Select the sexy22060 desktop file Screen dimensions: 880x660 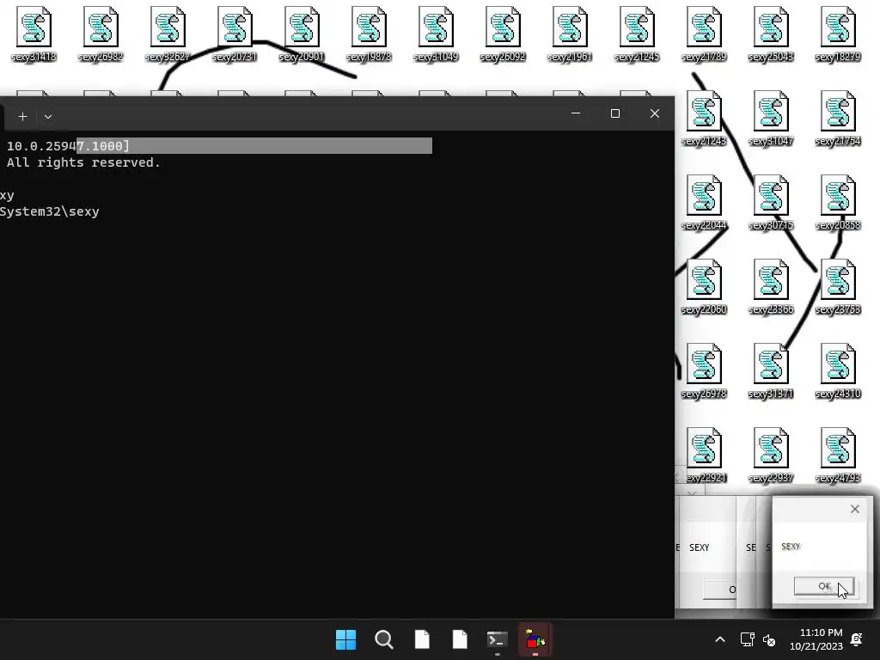click(704, 287)
